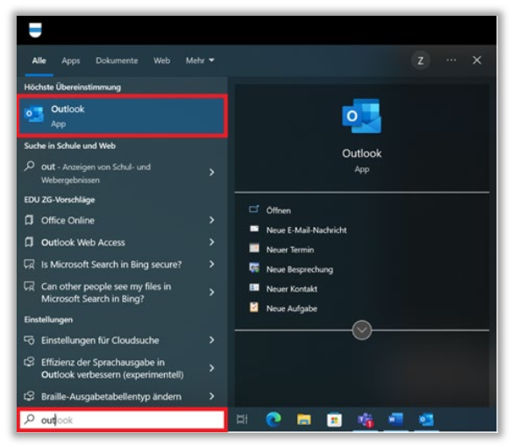Click the 'Suche in Schule und Web' heading
This screenshot has height=447, width=512.
pos(69,146)
